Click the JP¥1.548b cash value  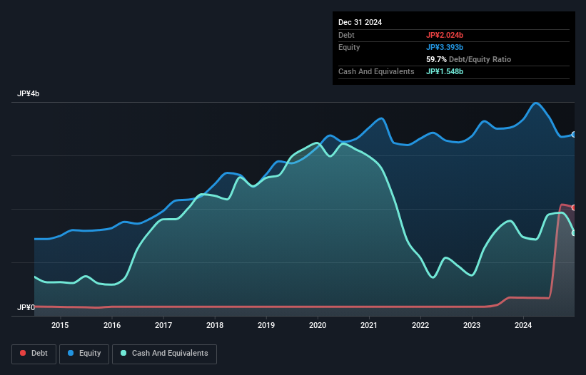click(x=445, y=71)
